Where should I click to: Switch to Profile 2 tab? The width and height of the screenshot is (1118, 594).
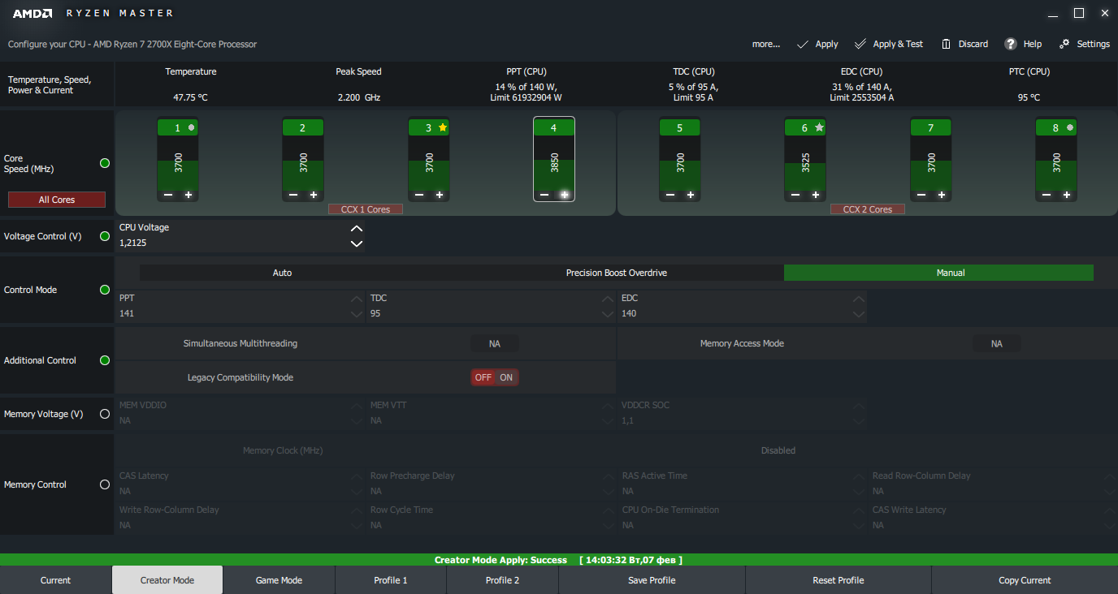click(502, 580)
